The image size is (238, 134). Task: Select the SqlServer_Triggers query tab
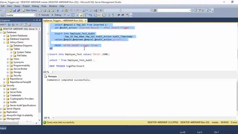point(63,20)
